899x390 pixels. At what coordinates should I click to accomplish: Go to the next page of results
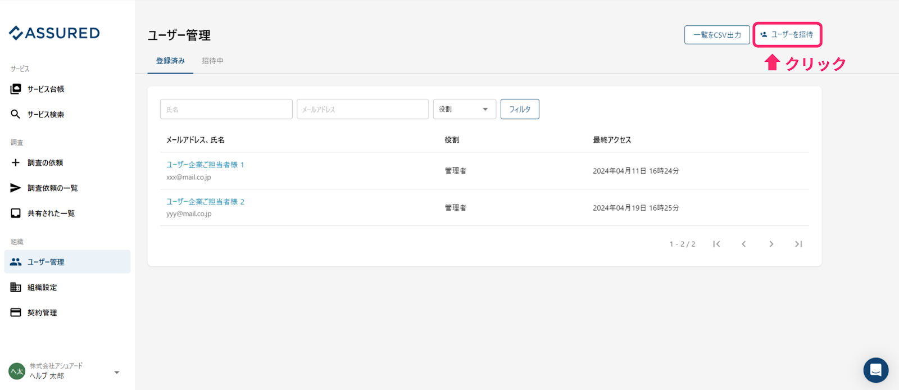click(771, 244)
